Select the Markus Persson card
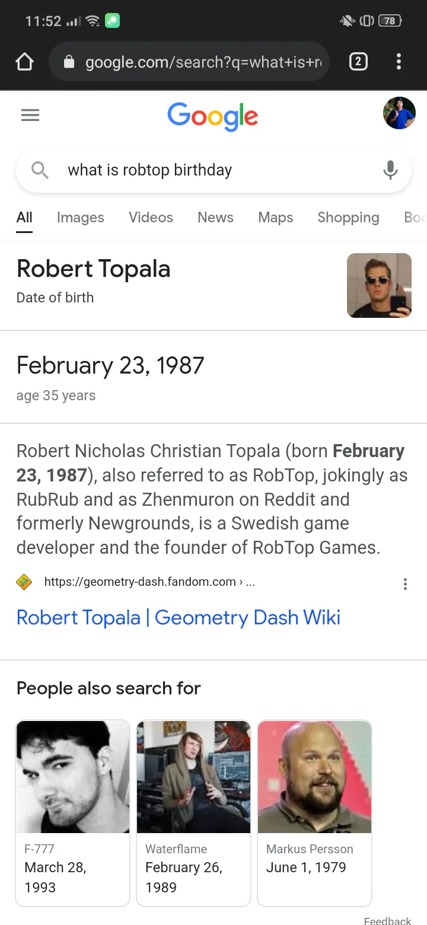This screenshot has height=925, width=427. point(314,813)
